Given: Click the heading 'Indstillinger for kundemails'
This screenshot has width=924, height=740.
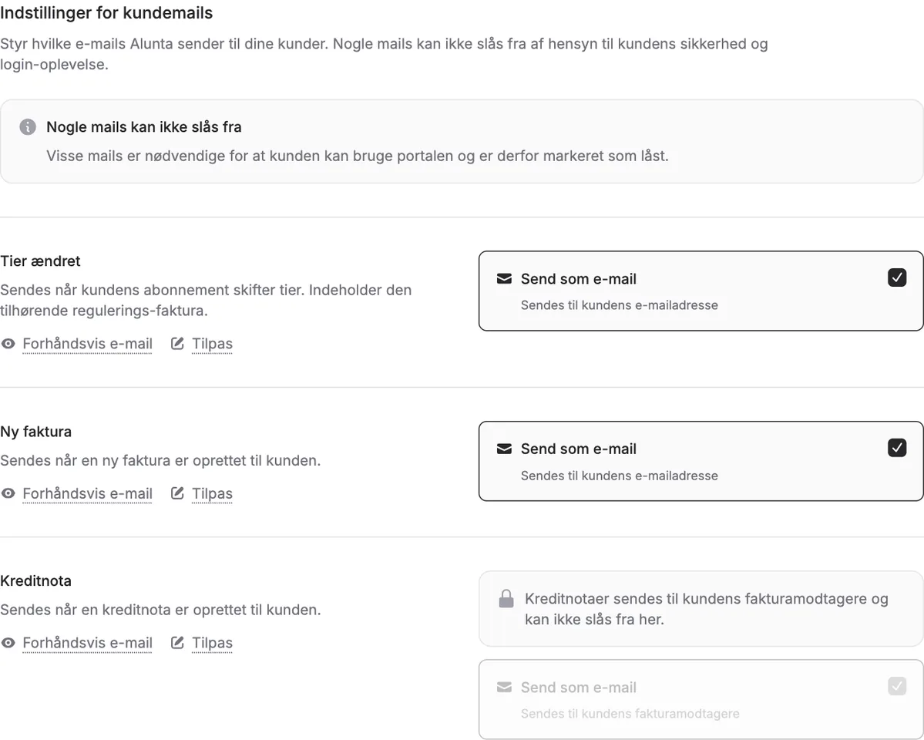Looking at the screenshot, I should 106,13.
